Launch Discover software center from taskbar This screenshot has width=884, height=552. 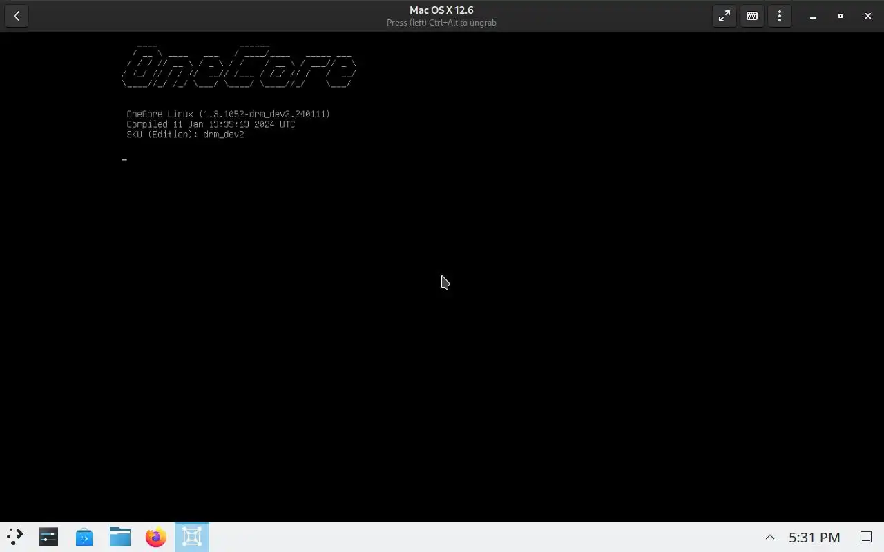coord(84,537)
